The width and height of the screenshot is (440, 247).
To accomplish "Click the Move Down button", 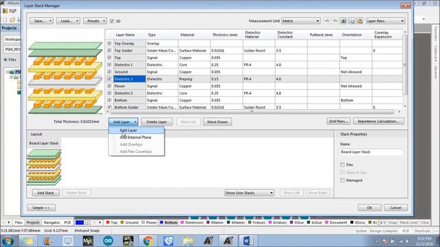I will 217,122.
